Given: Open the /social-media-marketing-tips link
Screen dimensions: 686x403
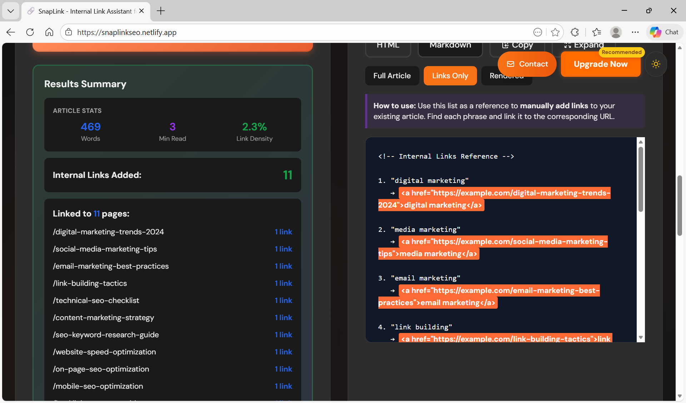Looking at the screenshot, I should pyautogui.click(x=105, y=249).
